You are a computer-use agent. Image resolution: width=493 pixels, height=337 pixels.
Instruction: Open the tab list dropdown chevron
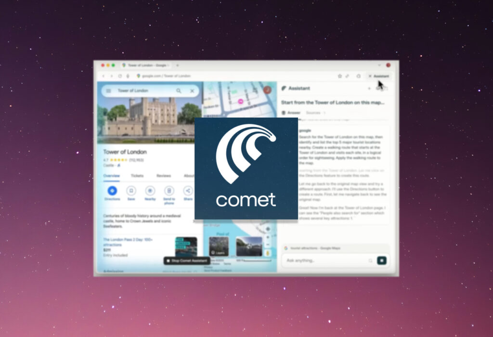click(x=379, y=65)
